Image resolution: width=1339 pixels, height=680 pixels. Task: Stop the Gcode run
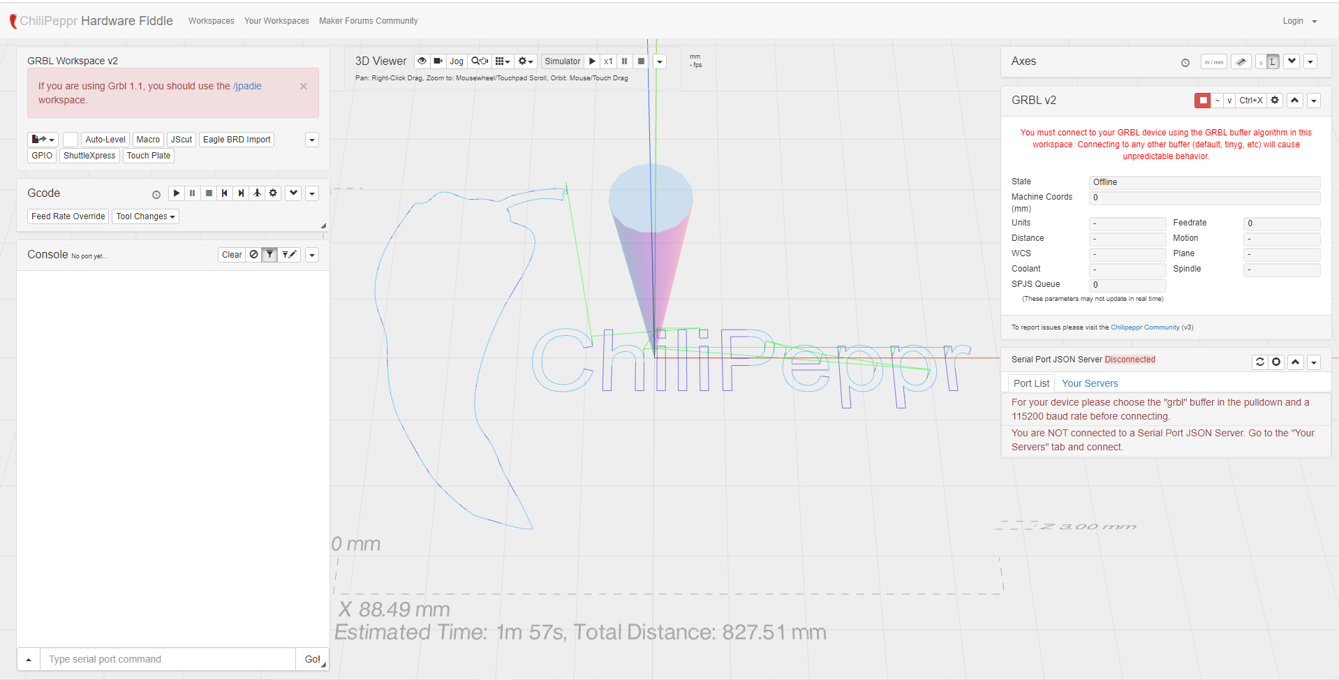209,193
